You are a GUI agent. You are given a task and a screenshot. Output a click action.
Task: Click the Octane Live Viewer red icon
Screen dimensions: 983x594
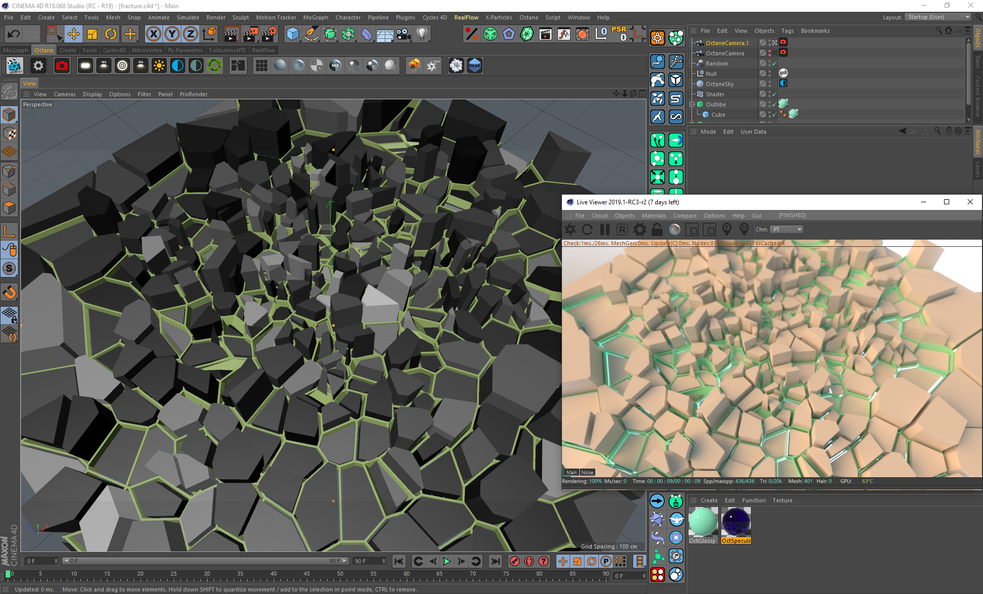click(62, 66)
